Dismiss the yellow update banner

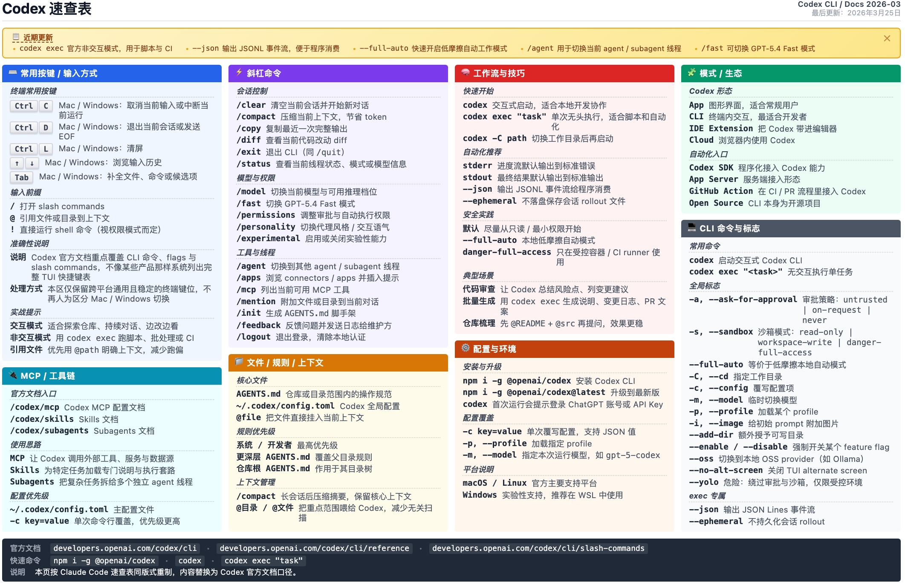pos(887,38)
